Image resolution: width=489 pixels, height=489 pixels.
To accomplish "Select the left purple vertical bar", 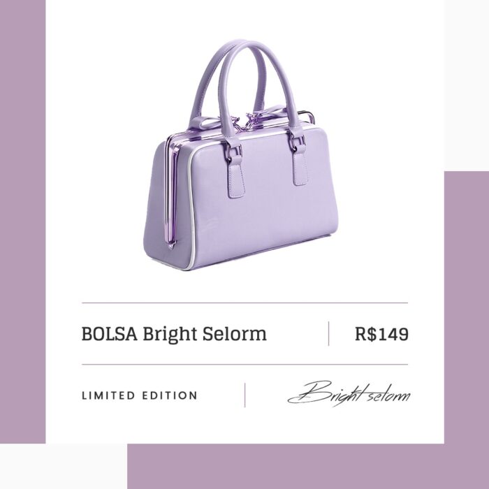I will 23,221.
